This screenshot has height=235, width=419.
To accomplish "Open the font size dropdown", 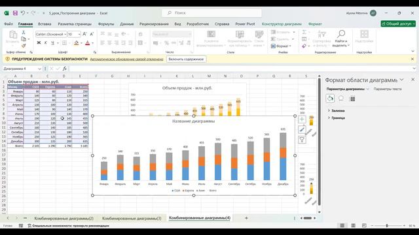I will [x=79, y=35].
